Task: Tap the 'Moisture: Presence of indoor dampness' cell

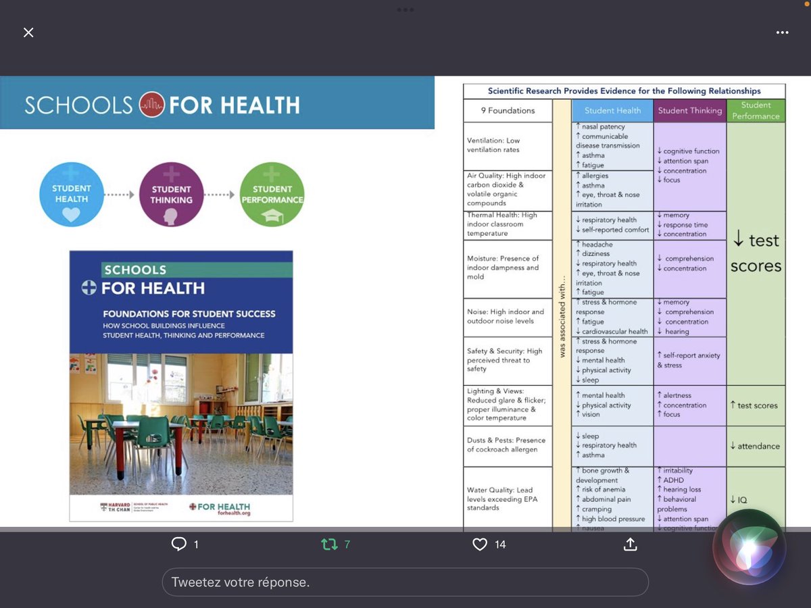Action: pyautogui.click(x=508, y=268)
